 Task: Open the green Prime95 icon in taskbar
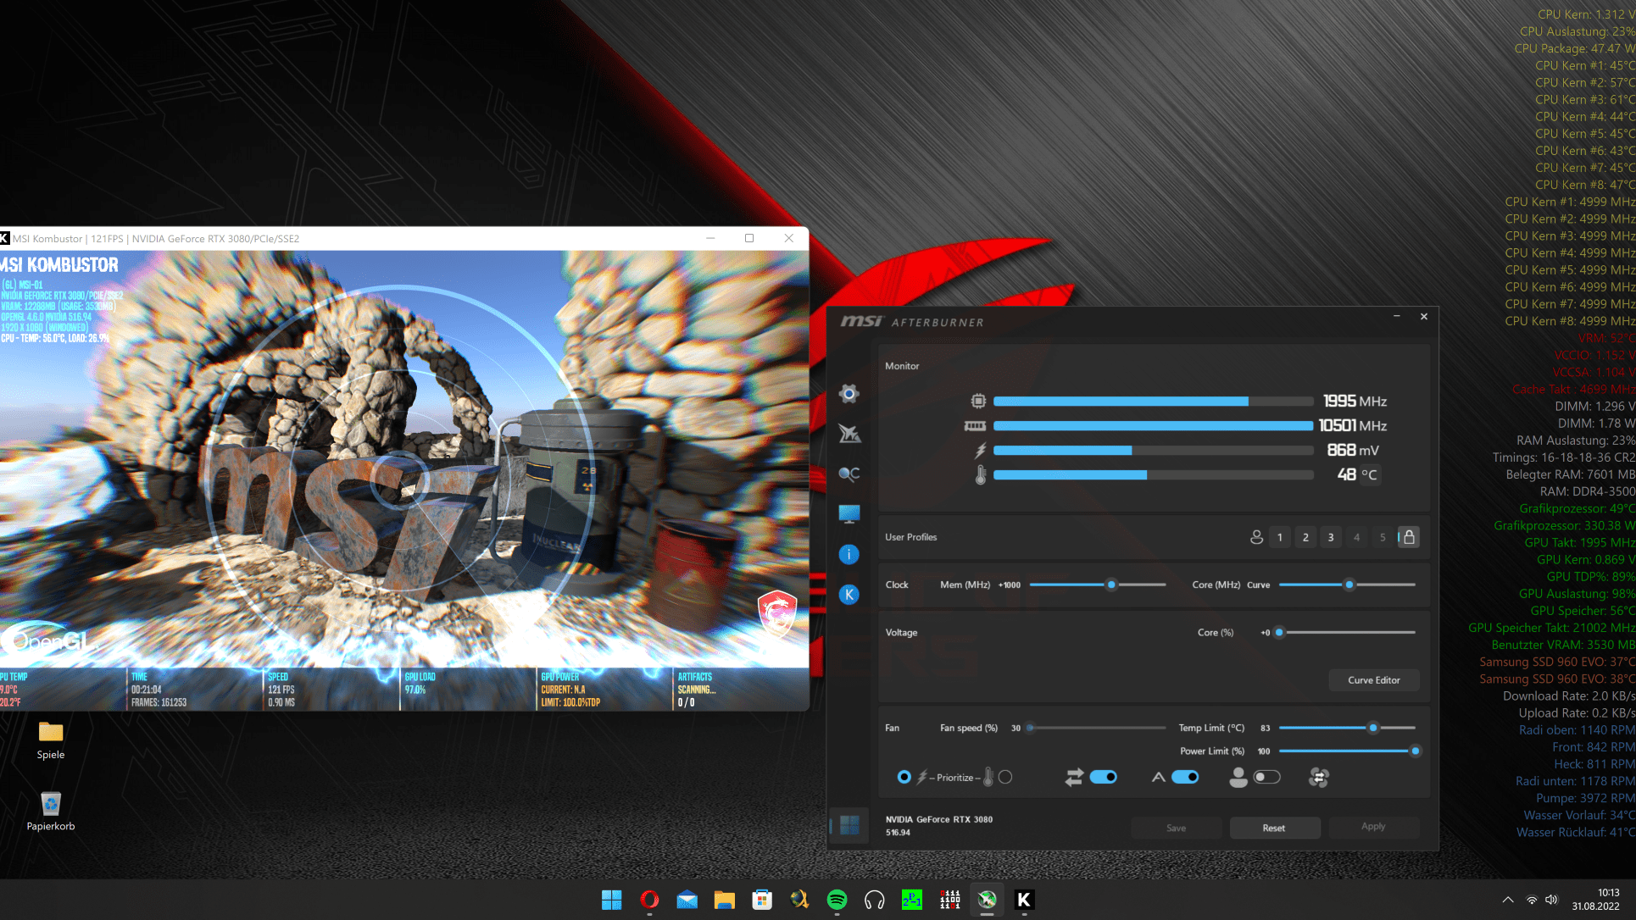[x=912, y=900]
